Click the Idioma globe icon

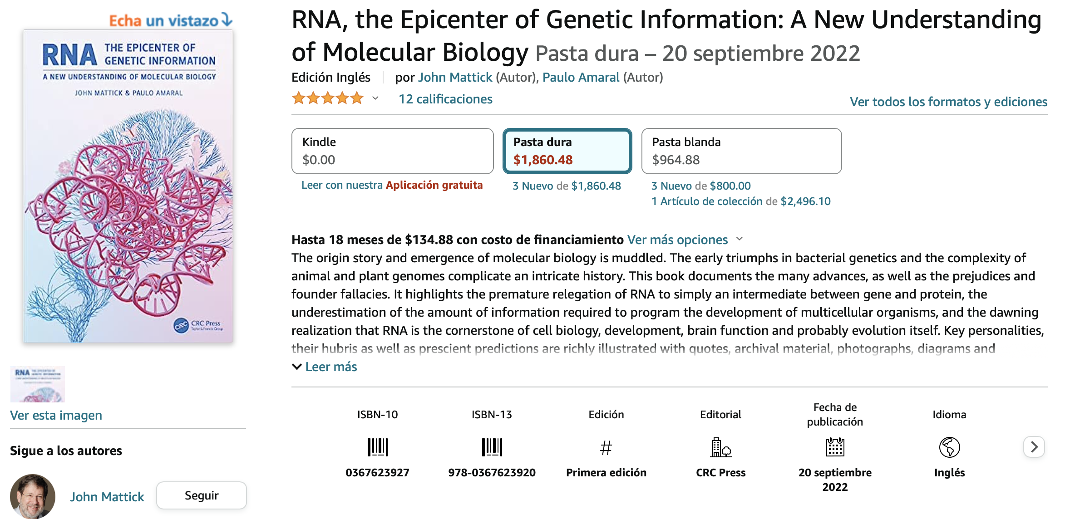[x=949, y=447]
